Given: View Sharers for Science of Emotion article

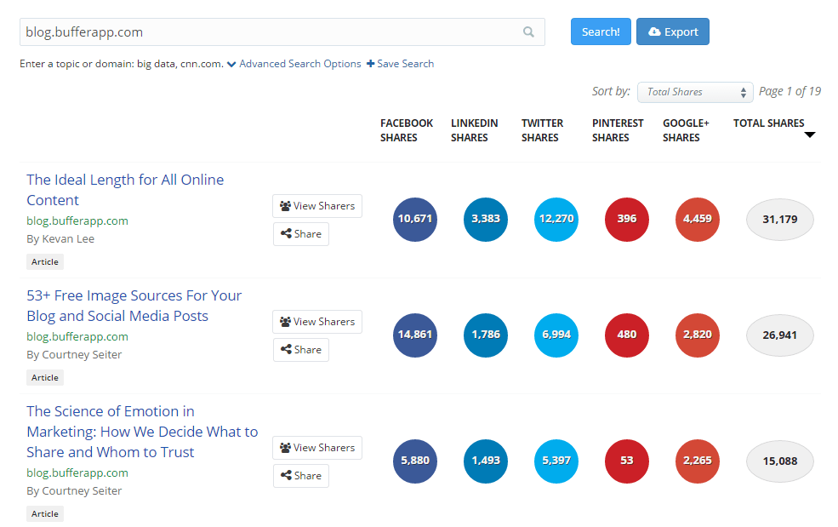Looking at the screenshot, I should click(x=317, y=448).
